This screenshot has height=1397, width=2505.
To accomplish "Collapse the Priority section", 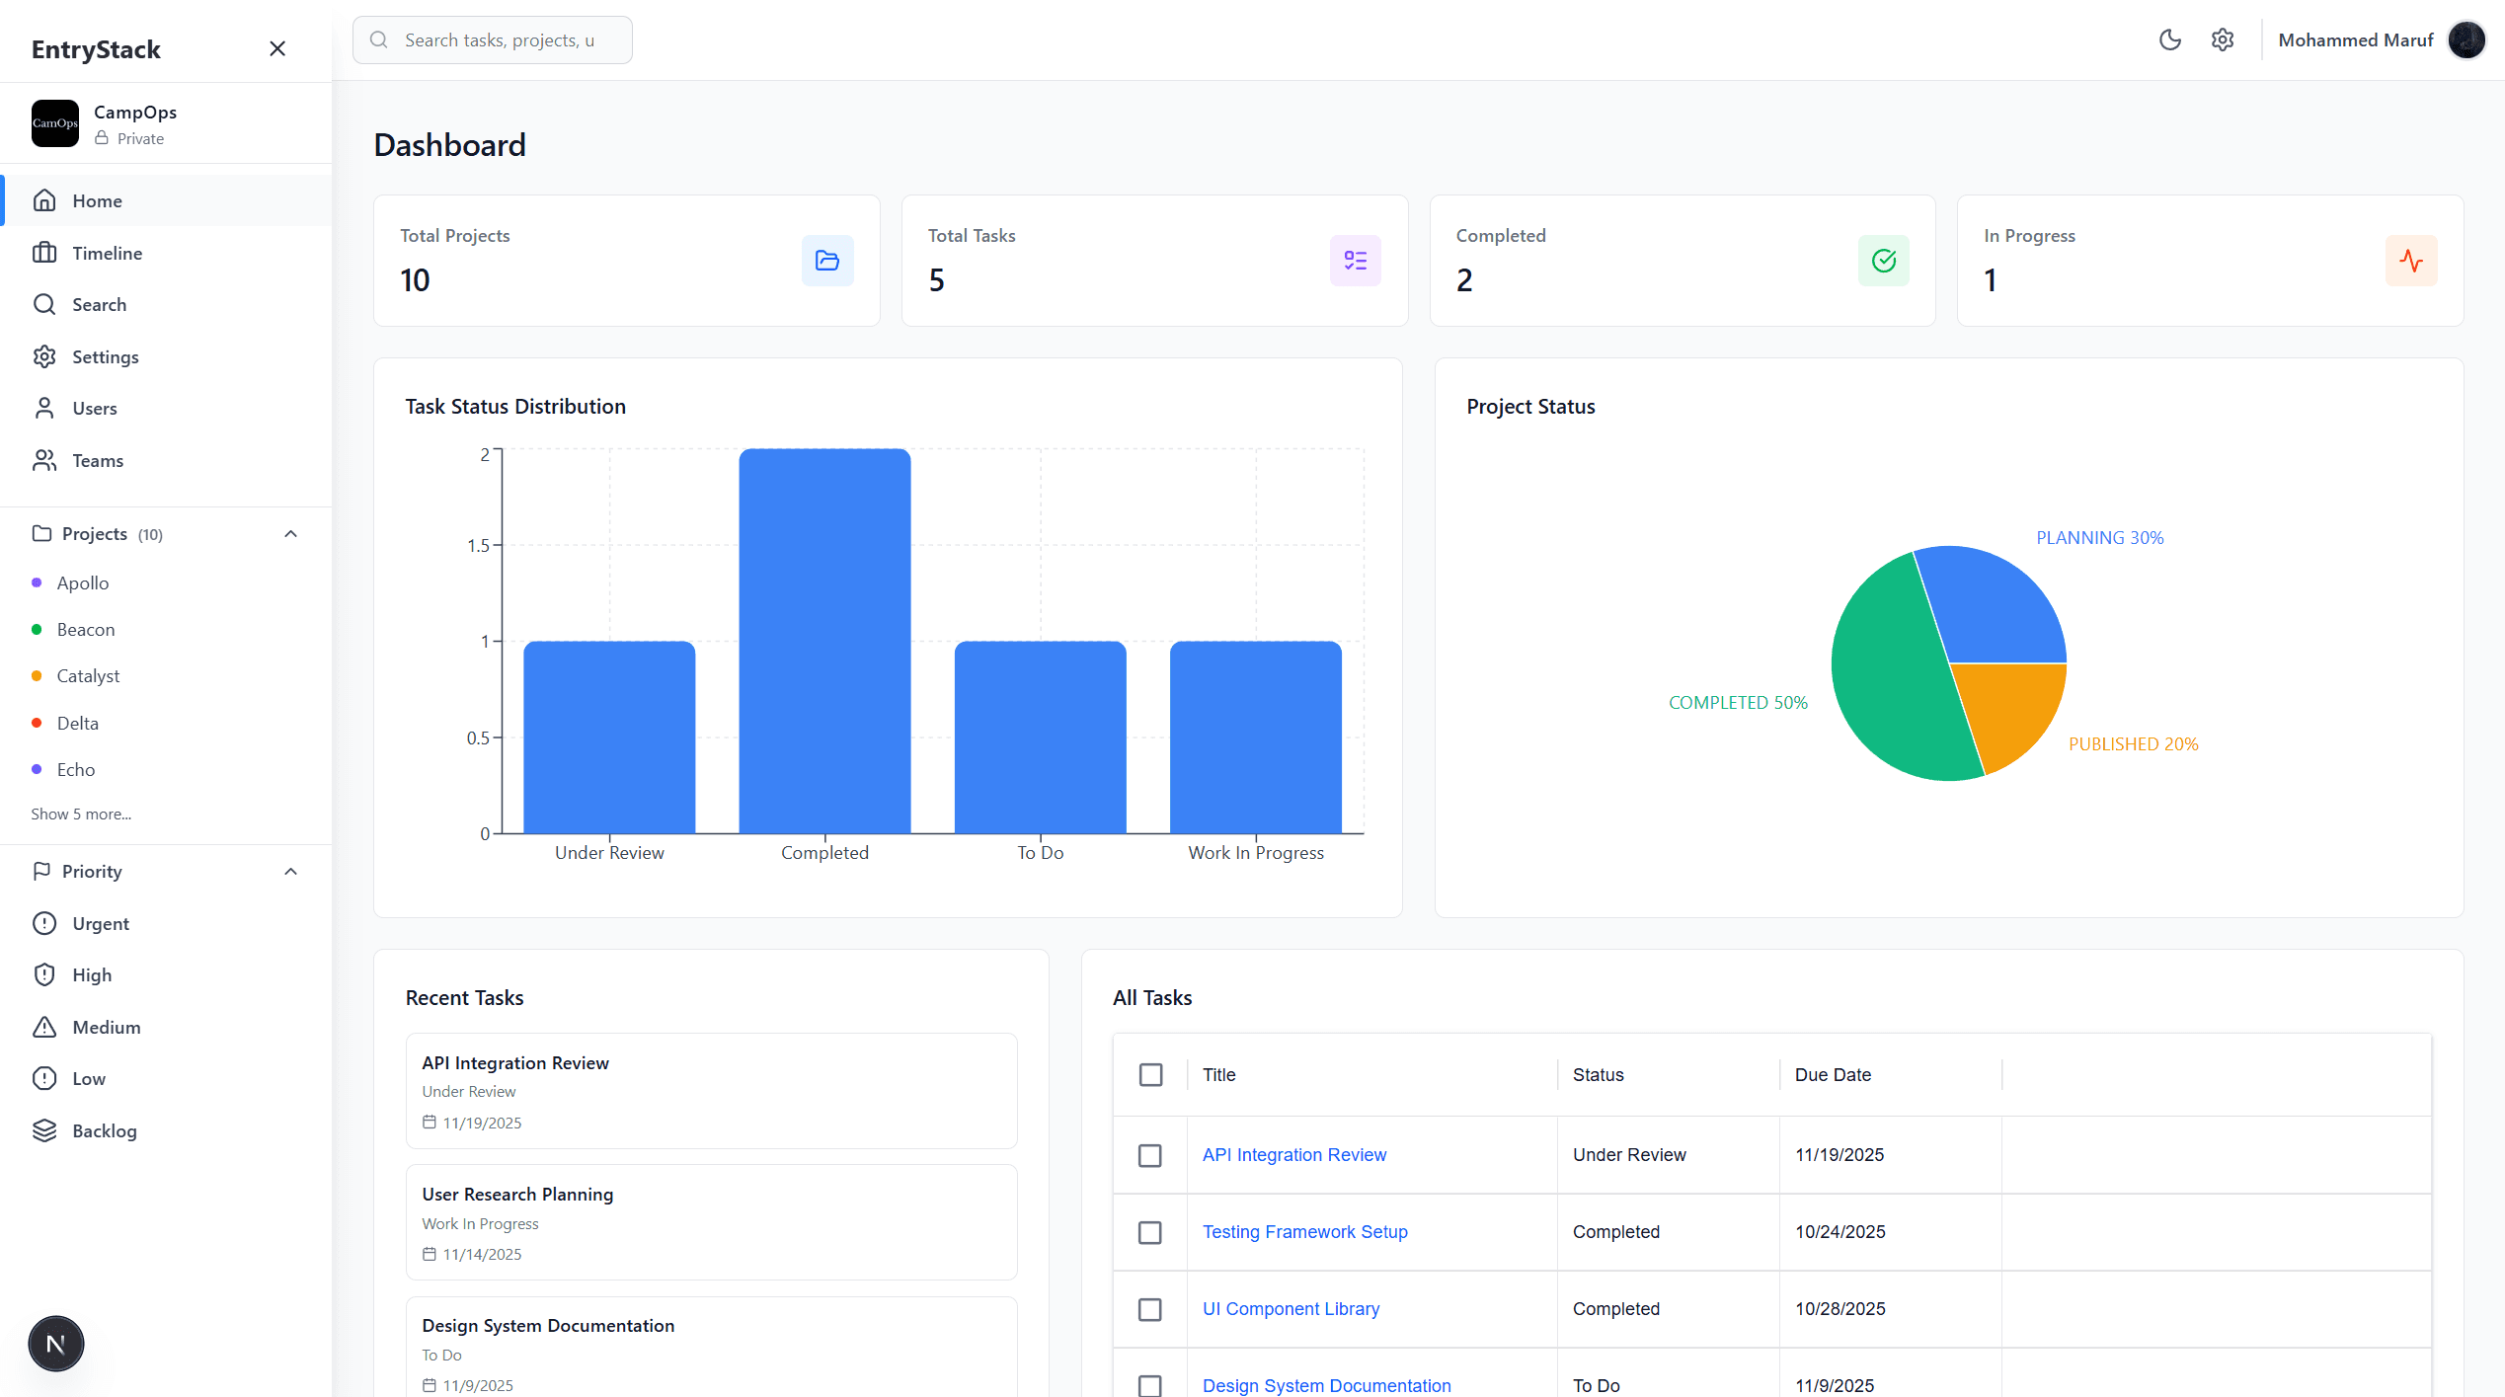I will pyautogui.click(x=290, y=871).
